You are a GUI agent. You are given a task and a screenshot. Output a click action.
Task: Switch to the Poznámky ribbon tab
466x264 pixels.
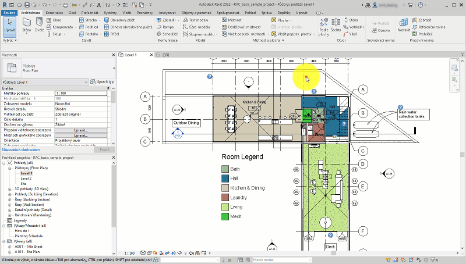144,13
